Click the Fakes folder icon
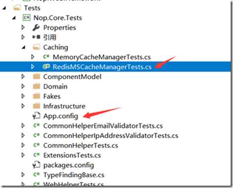Viewport: 233px width, 188px height. [37, 96]
